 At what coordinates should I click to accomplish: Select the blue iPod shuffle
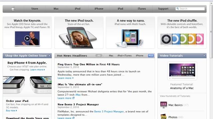[x=176, y=39]
